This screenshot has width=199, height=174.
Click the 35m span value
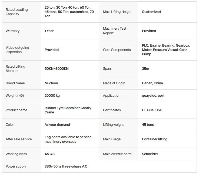click(145, 68)
